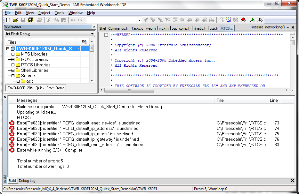Click the Paste clipboard icon
Viewport: 299px width, 194px height.
pyautogui.click(x=63, y=20)
